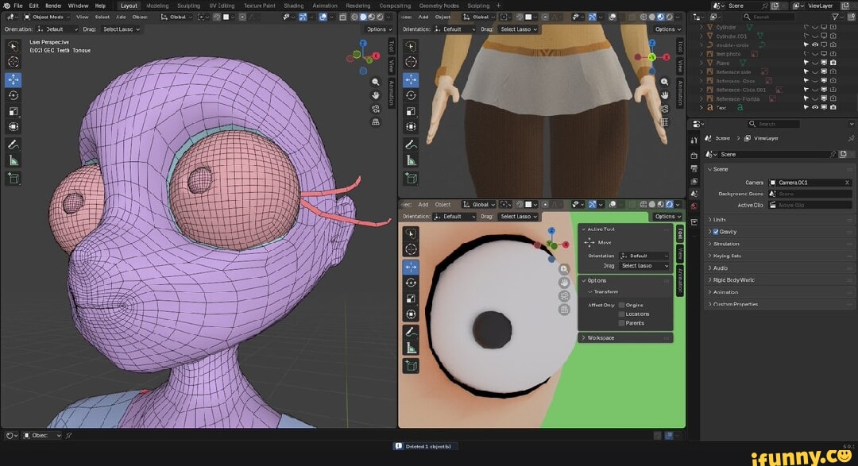Click the Z axis gizmo in left viewport

coord(363,43)
